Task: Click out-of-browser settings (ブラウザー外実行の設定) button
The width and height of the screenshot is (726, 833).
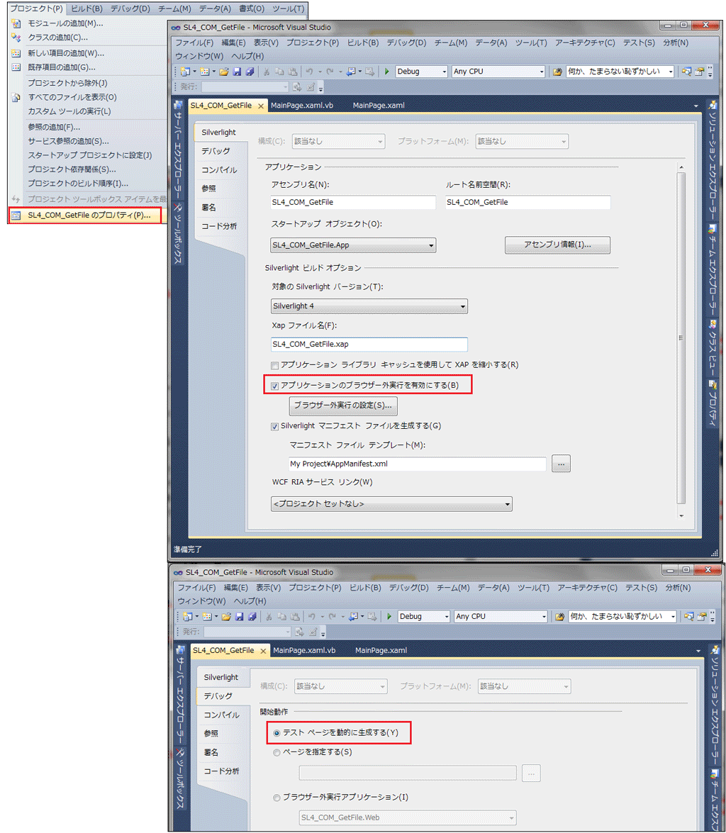Action: click(343, 406)
